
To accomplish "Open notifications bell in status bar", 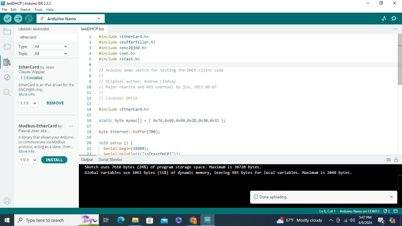I will point(387,211).
